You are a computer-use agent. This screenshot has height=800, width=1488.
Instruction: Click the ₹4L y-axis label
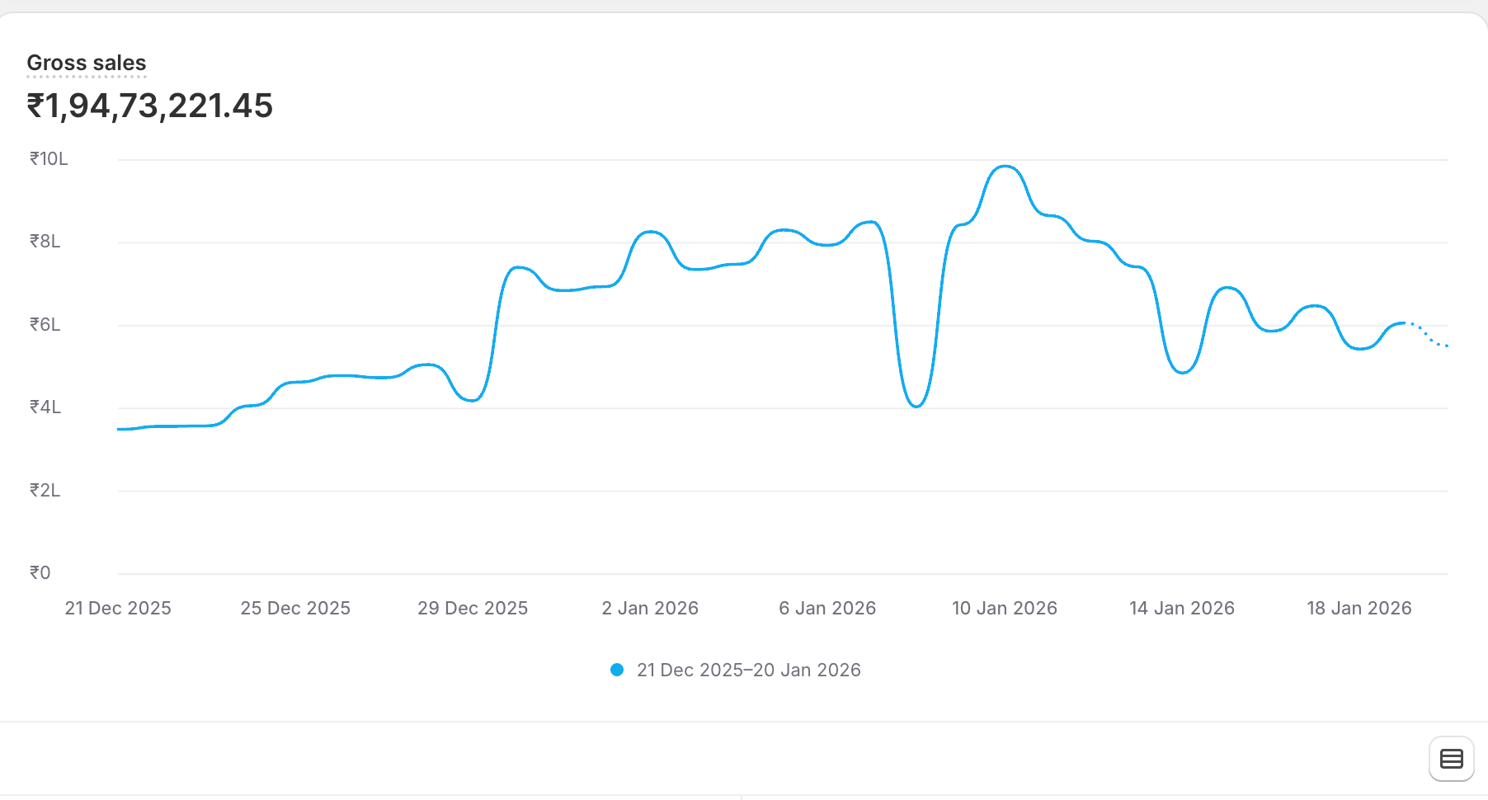[45, 407]
